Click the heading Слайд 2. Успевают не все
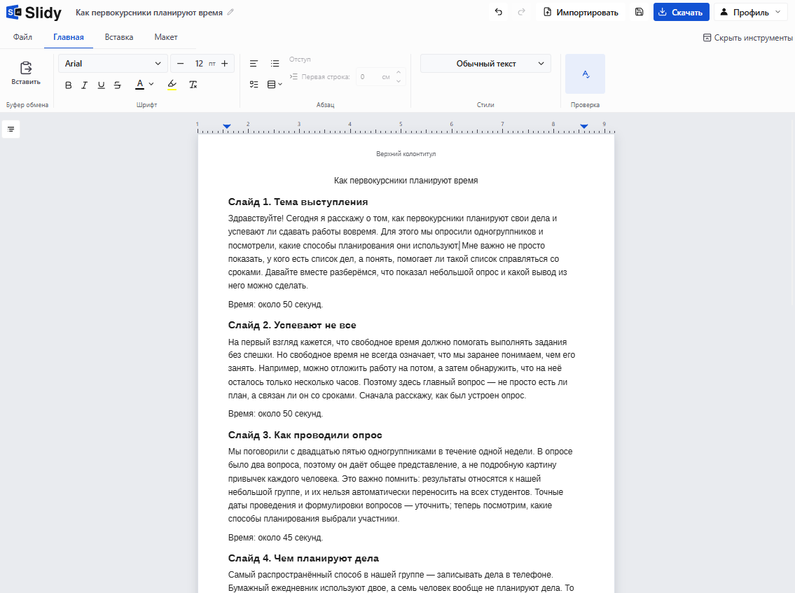 (292, 325)
